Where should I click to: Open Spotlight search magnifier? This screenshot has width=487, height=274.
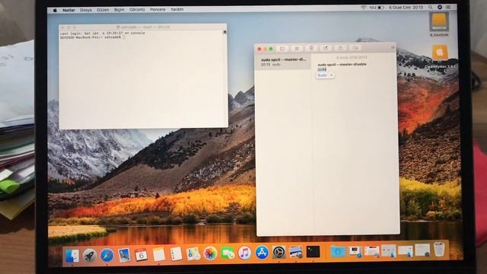431,7
